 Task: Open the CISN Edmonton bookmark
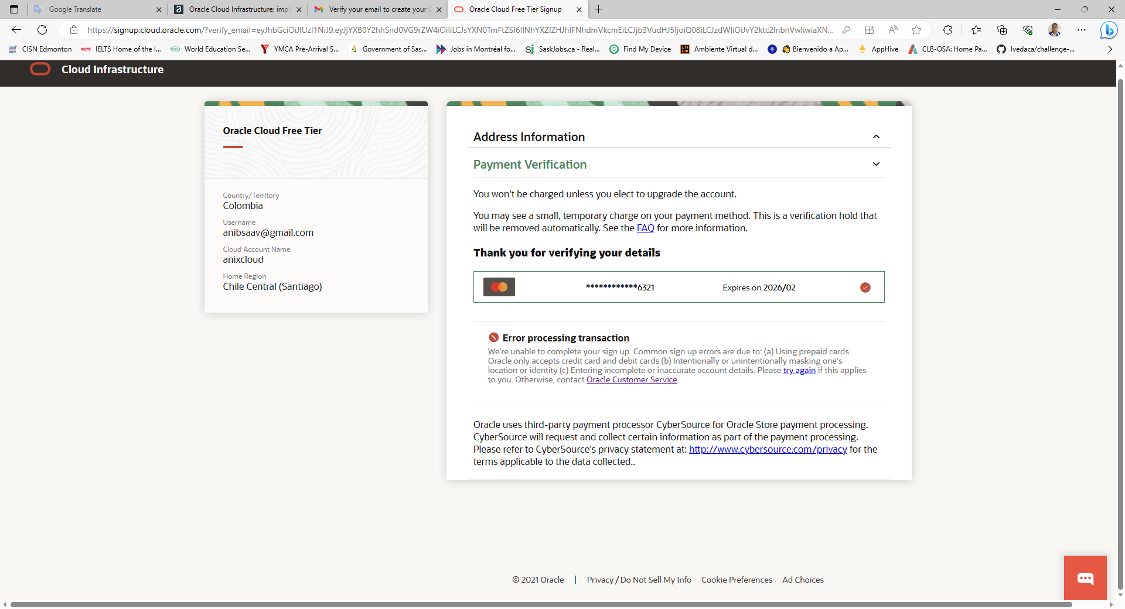40,49
